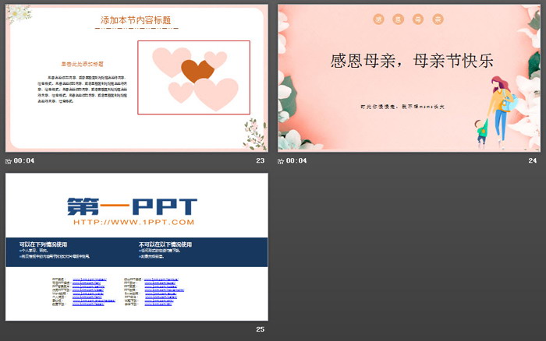
Task: Click slide number 25 label
Action: pyautogui.click(x=260, y=329)
